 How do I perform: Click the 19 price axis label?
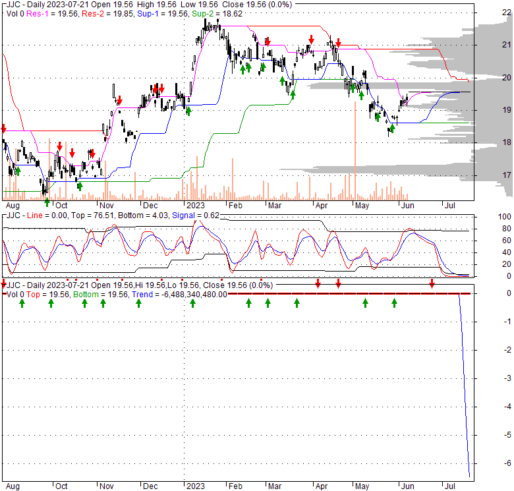pyautogui.click(x=507, y=110)
